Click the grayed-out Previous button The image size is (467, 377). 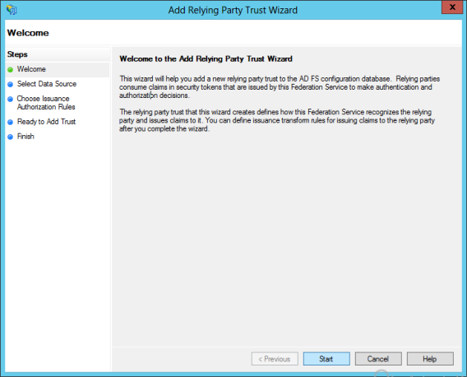coord(275,359)
